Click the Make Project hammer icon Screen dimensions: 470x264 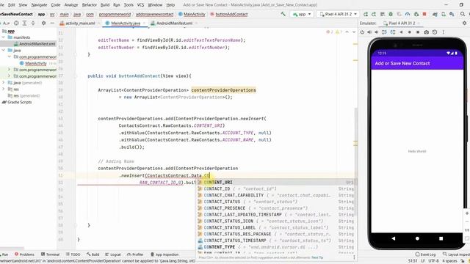[283, 14]
